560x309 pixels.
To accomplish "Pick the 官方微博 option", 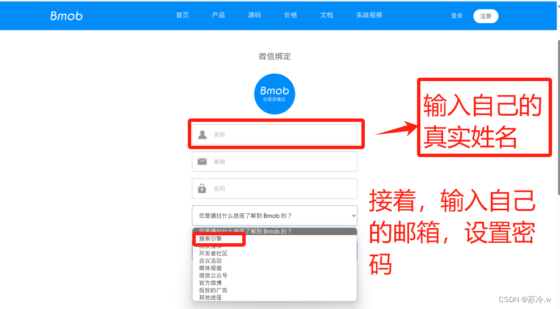I will tap(275, 282).
